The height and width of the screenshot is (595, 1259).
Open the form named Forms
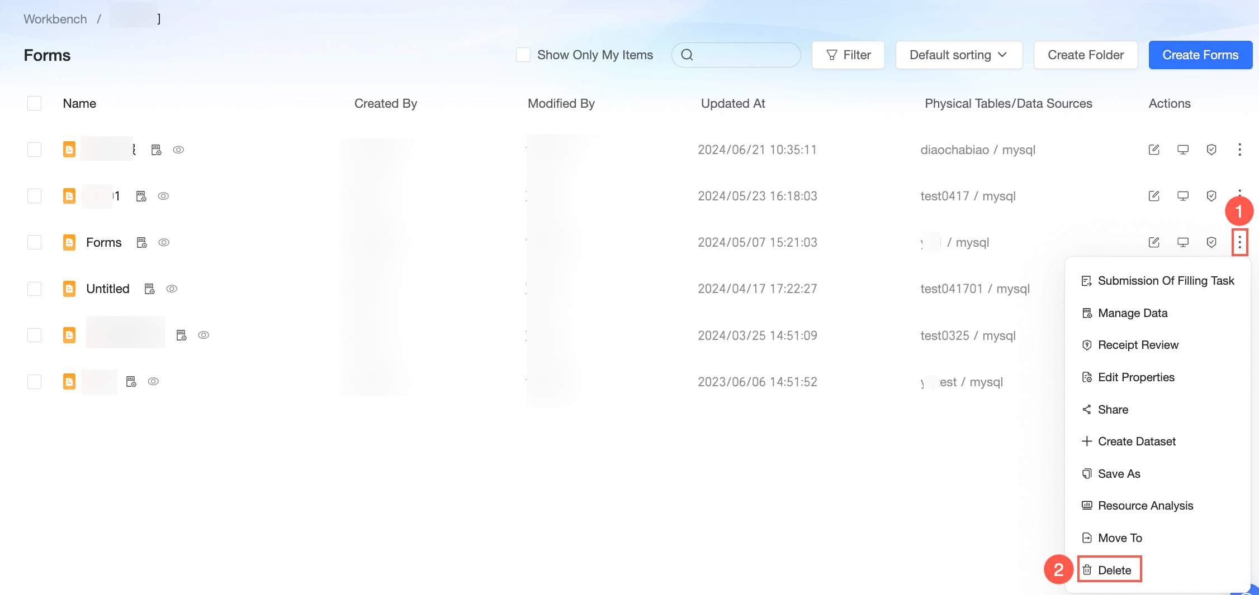(104, 242)
